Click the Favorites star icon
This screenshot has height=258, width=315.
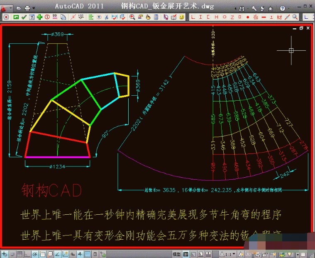[269, 7]
